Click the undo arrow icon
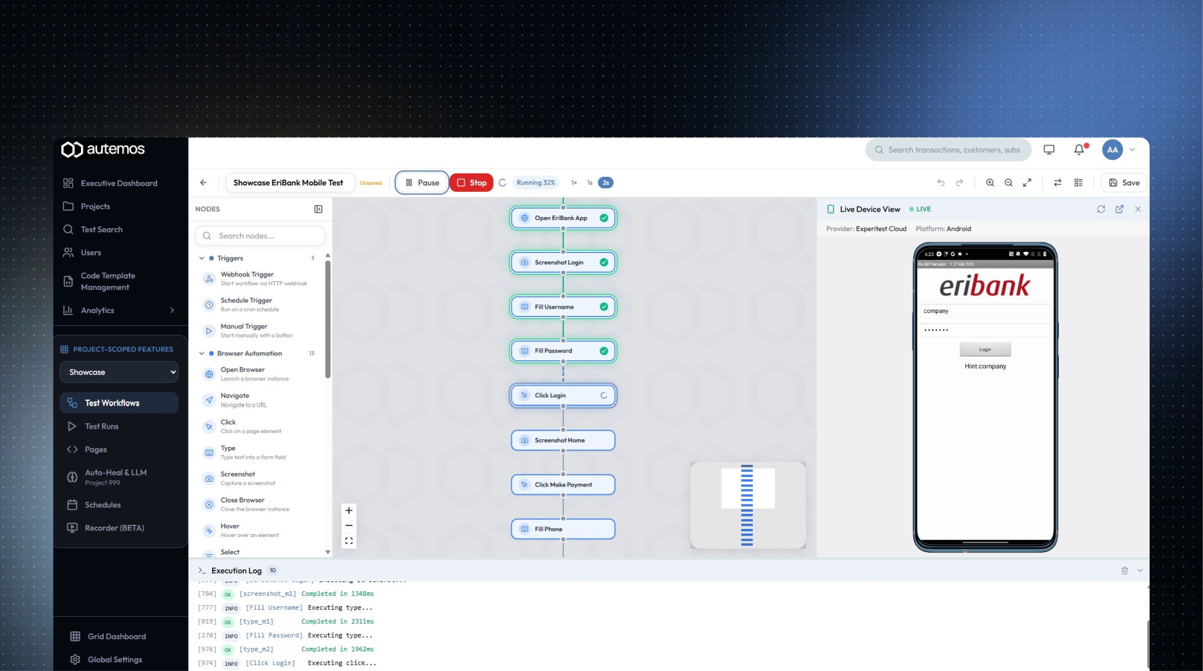 941,183
